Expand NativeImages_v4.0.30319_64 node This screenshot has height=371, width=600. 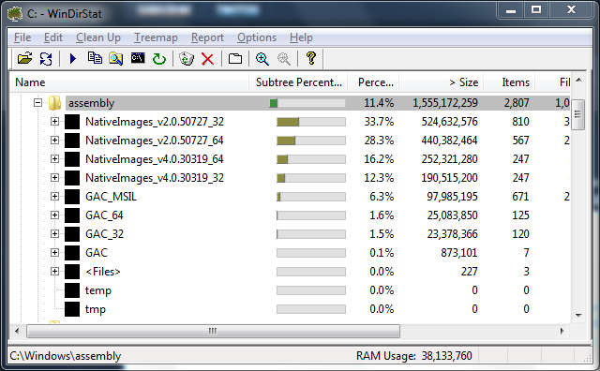[54, 158]
